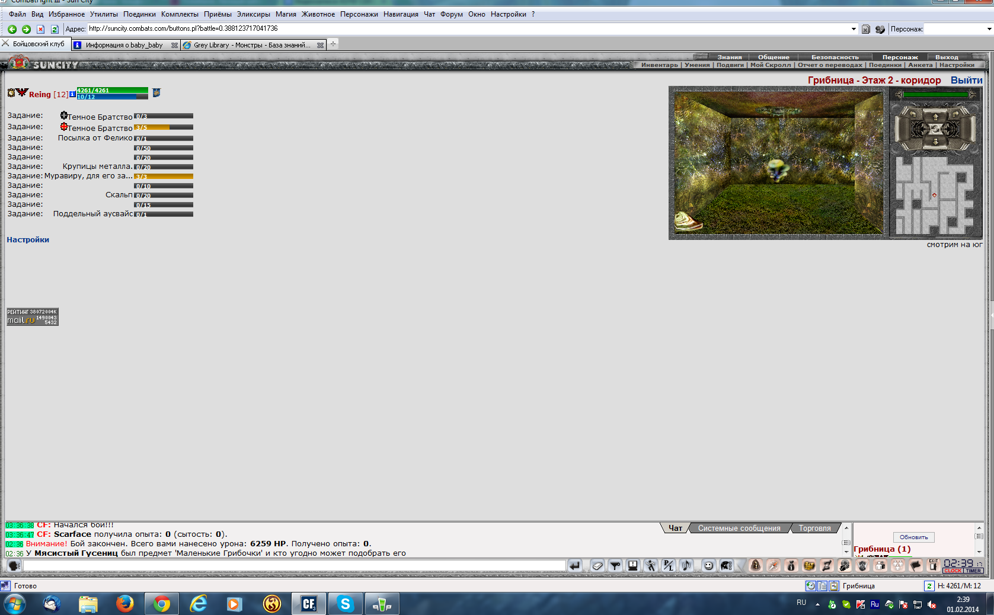Click the browser Back arrow icon

click(x=12, y=29)
